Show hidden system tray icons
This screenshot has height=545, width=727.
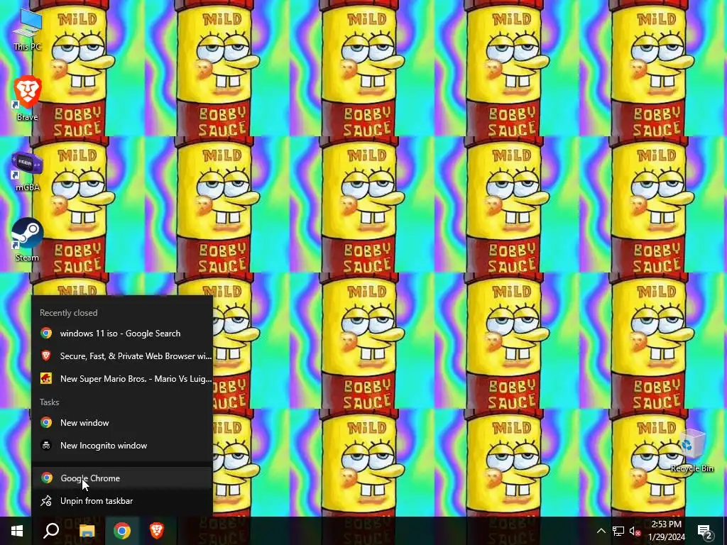coord(601,531)
